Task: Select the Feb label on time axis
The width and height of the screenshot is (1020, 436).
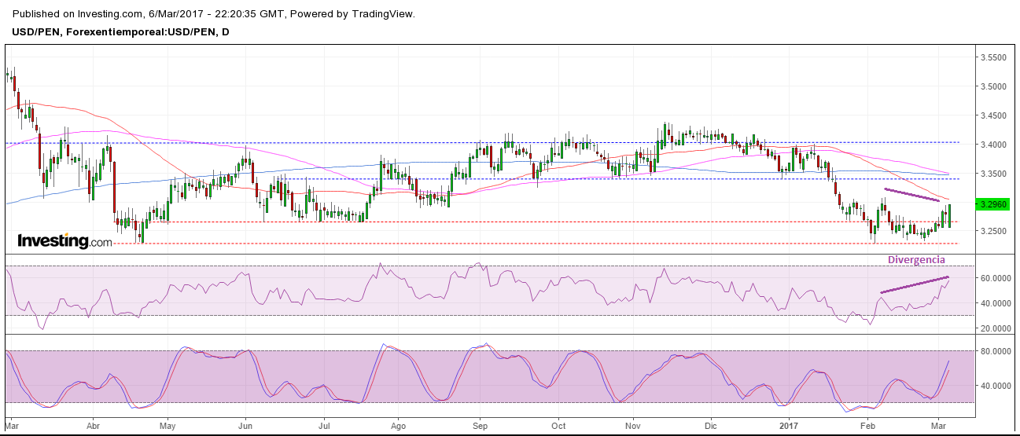Action: click(867, 426)
